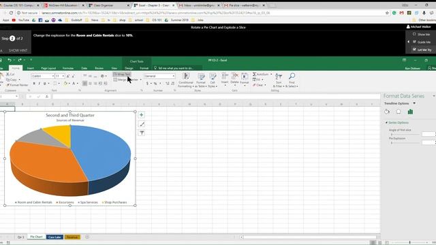Open the Chart Tools Format tab
This screenshot has height=245, width=436.
(144, 68)
